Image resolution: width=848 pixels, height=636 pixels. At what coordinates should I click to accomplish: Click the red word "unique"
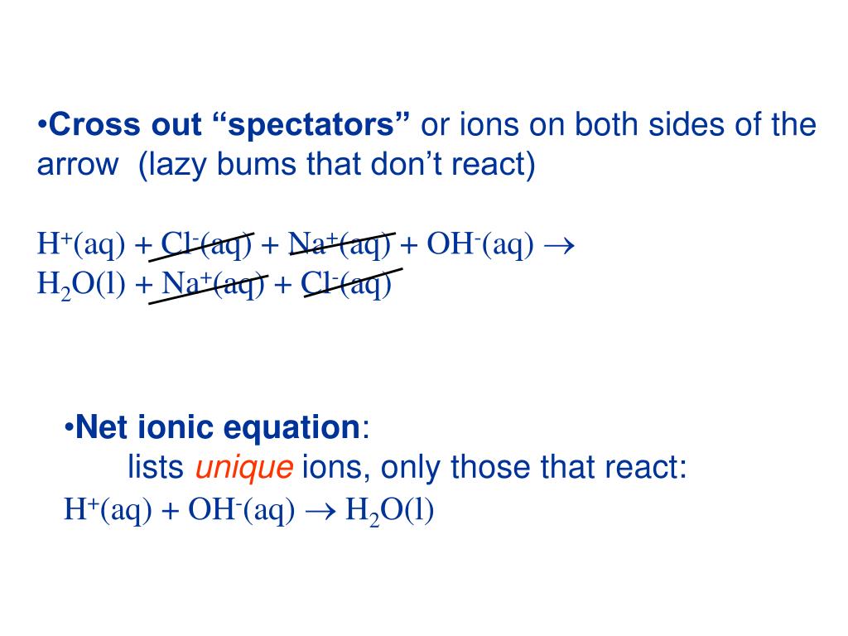click(x=244, y=467)
